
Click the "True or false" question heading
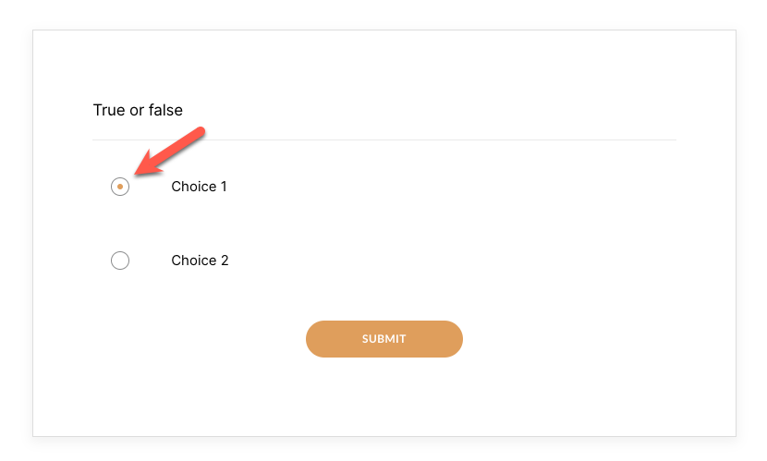tap(138, 110)
